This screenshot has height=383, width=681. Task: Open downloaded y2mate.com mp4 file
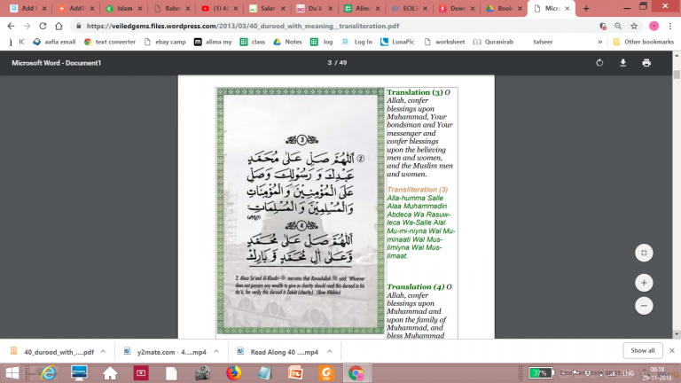tap(166, 351)
